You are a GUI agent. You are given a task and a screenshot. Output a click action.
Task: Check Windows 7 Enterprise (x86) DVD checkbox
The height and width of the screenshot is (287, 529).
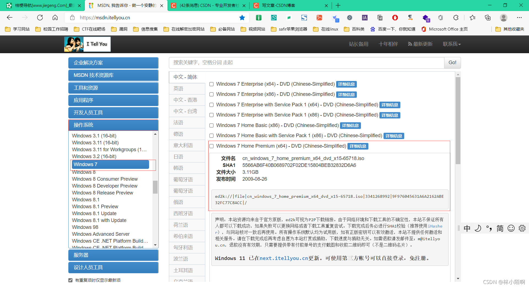(x=212, y=94)
